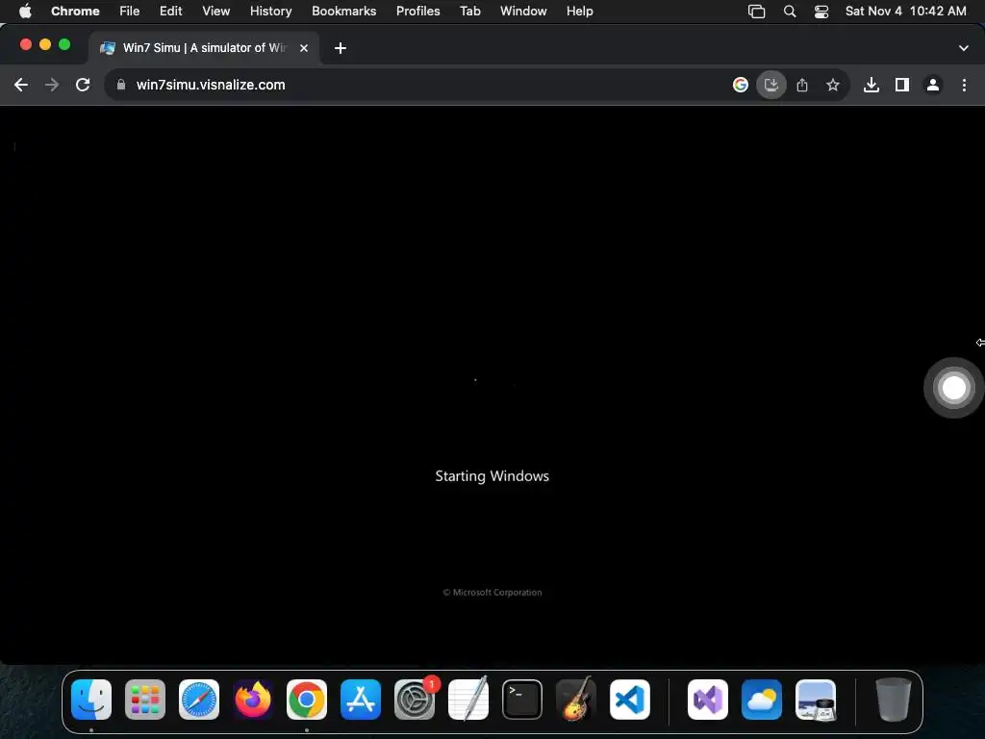This screenshot has height=739, width=985.
Task: Click the Starting Windows text
Action: click(x=492, y=476)
